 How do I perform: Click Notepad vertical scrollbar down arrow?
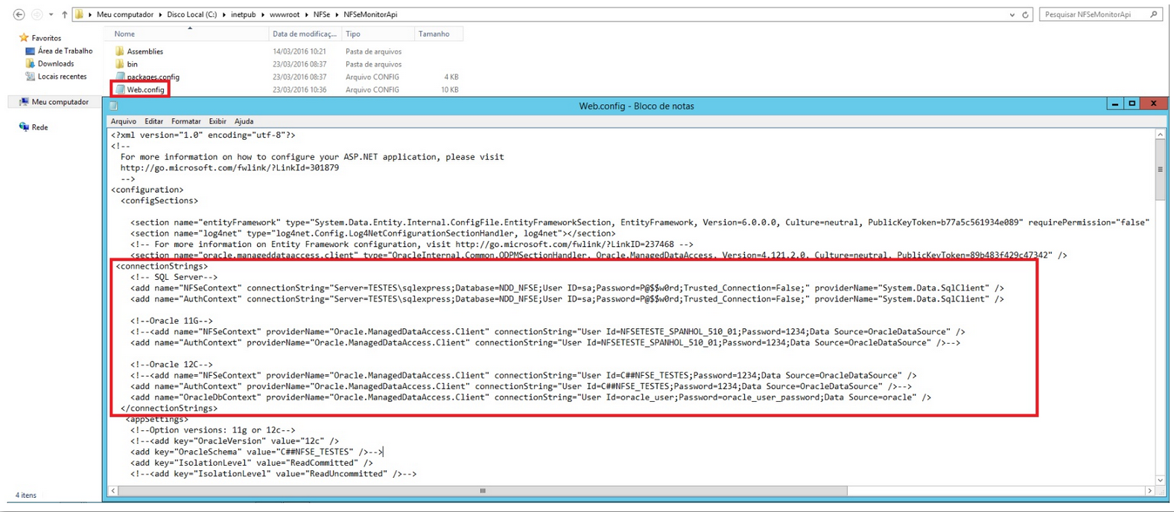tap(1160, 480)
